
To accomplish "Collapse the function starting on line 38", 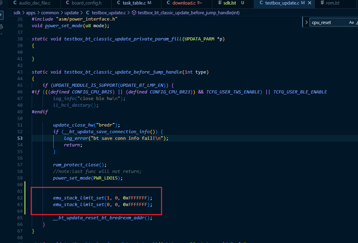I will click(28, 39).
